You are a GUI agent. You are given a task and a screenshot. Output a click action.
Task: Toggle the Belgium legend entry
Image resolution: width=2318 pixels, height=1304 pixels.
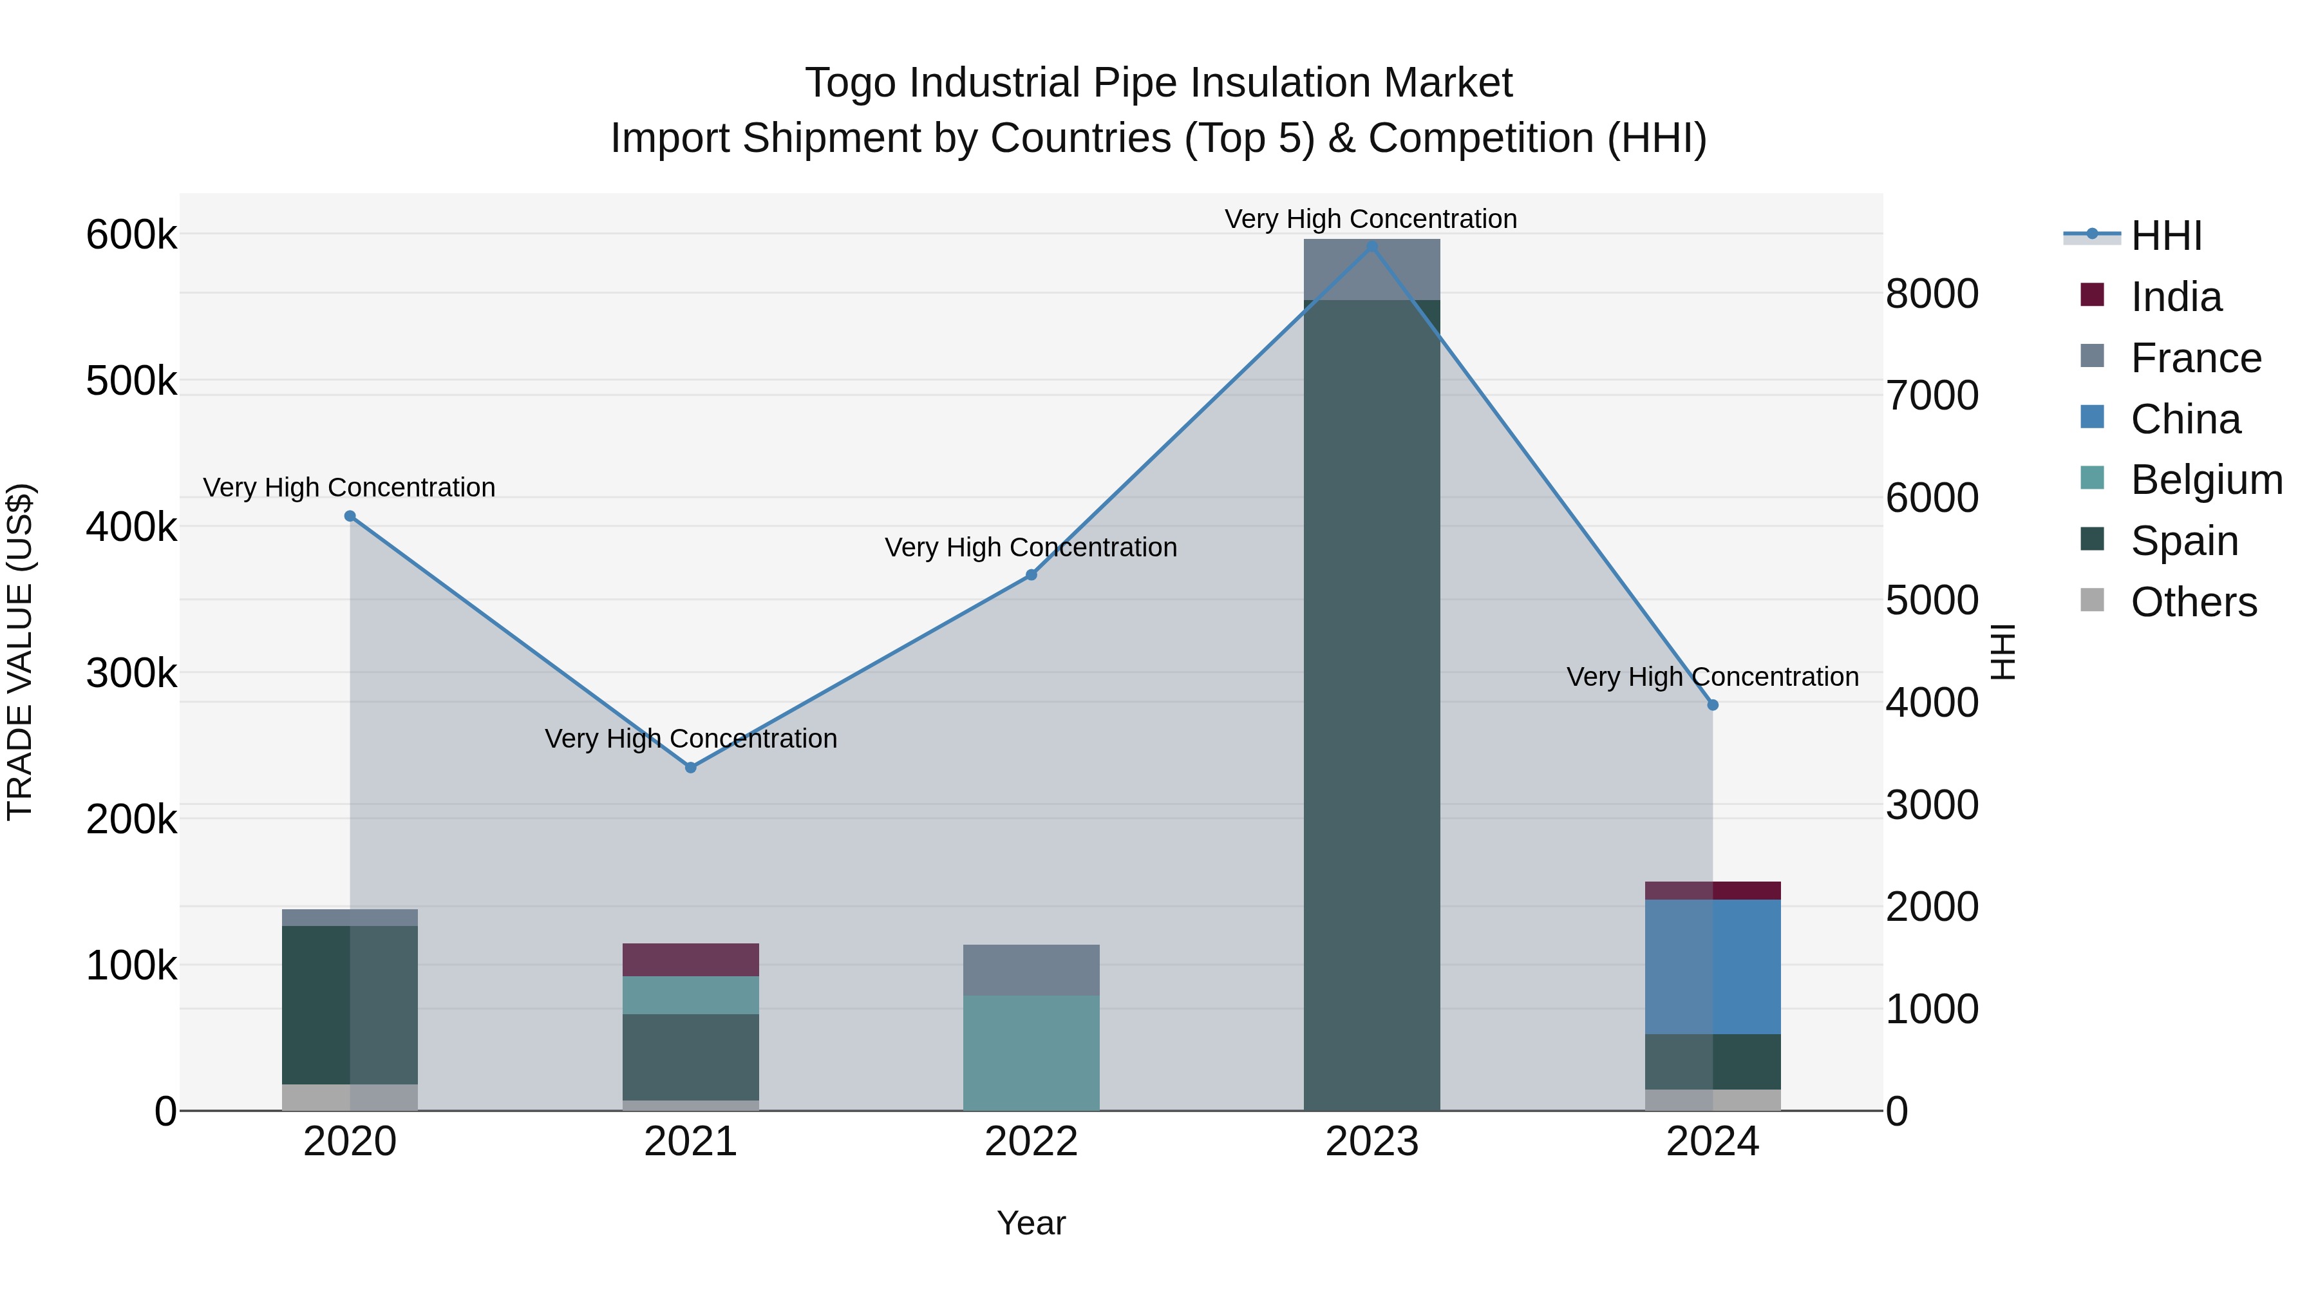point(2182,480)
